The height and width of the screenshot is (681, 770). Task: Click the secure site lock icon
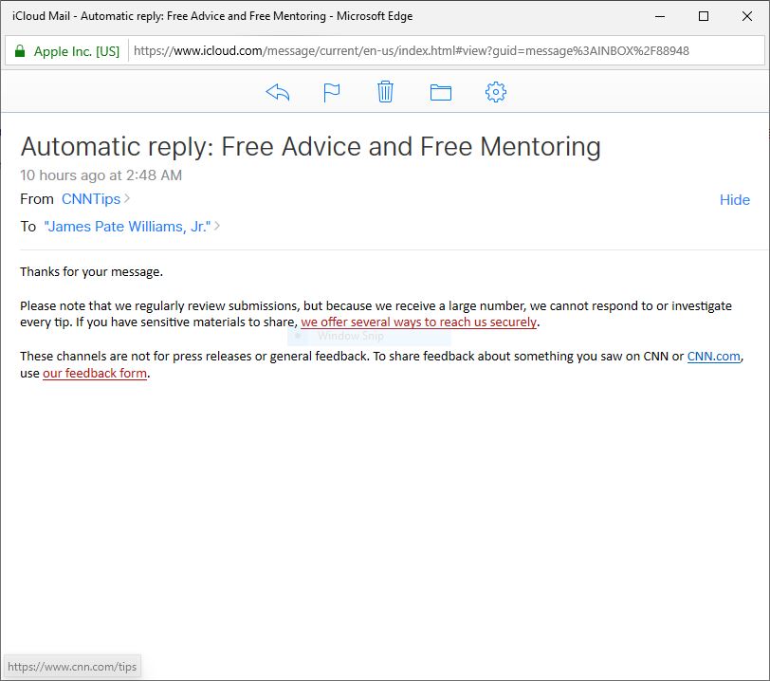(x=21, y=48)
